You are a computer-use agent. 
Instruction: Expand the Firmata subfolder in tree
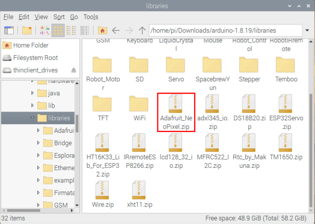tap(38, 193)
